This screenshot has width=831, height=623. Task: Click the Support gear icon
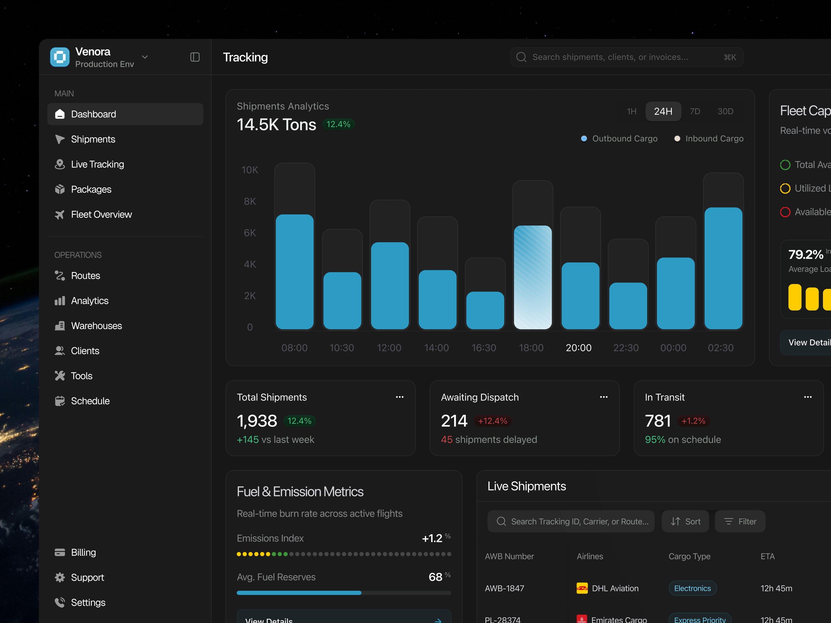[60, 578]
